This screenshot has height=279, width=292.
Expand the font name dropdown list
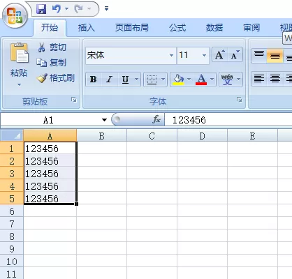[x=172, y=55]
